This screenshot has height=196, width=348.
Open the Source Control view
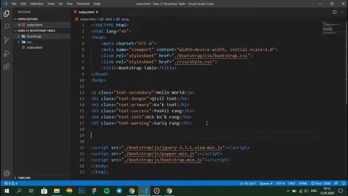click(7, 40)
